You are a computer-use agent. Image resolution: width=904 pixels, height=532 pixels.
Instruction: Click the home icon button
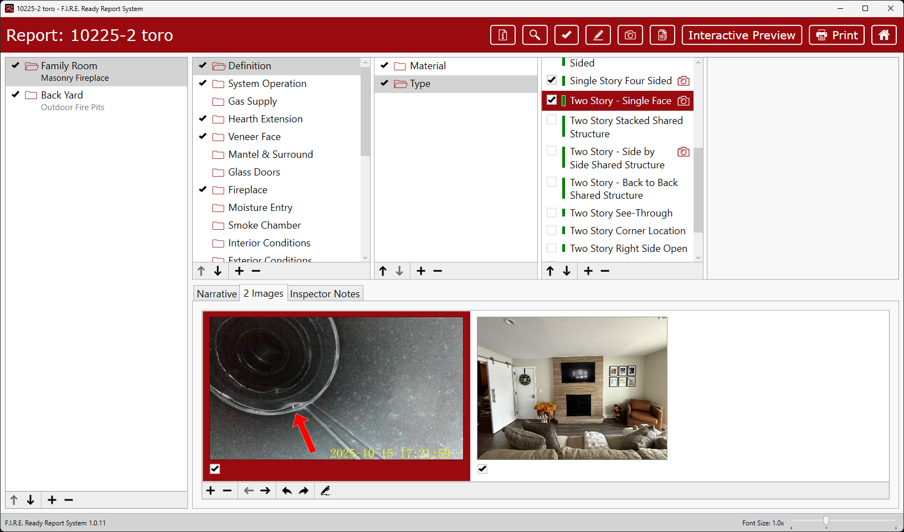pos(884,35)
